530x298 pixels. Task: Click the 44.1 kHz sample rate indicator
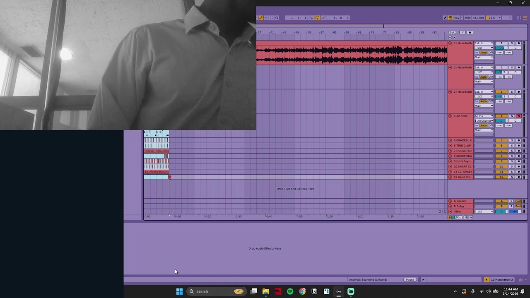479,18
